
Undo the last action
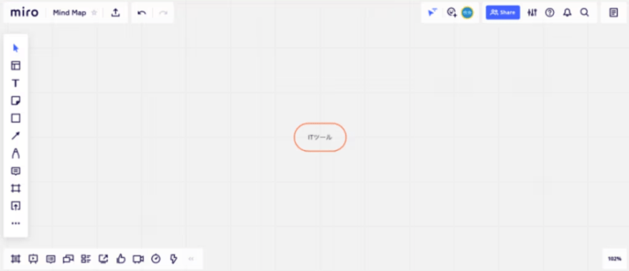142,13
